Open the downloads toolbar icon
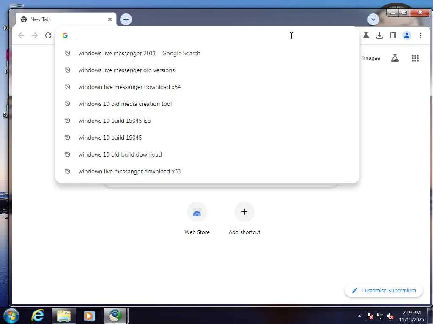The width and height of the screenshot is (433, 324). click(x=380, y=35)
